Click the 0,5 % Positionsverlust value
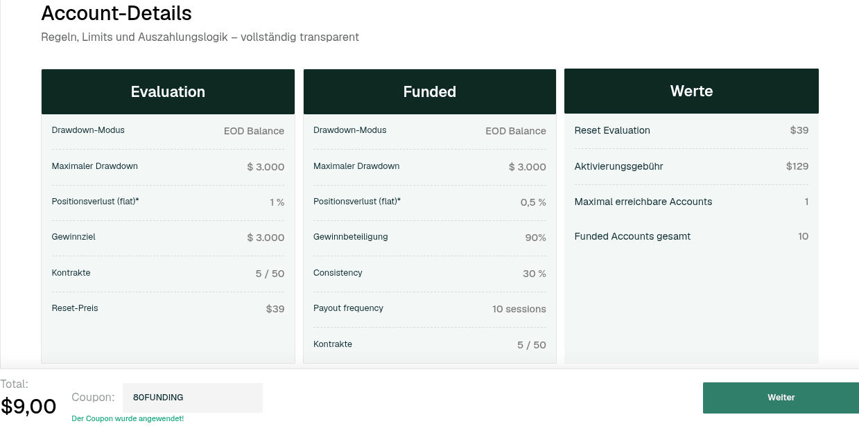This screenshot has height=426, width=859. click(533, 202)
